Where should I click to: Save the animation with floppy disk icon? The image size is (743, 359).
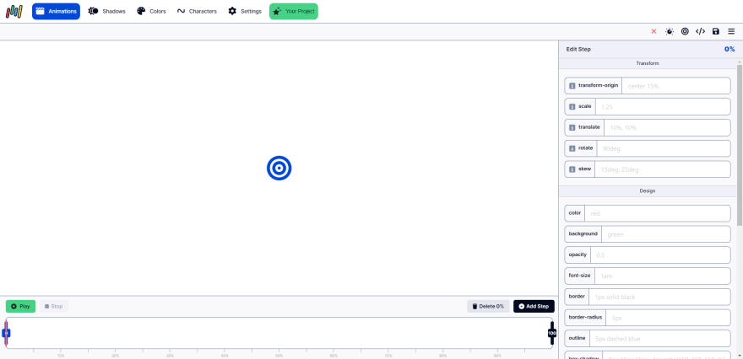coord(715,31)
